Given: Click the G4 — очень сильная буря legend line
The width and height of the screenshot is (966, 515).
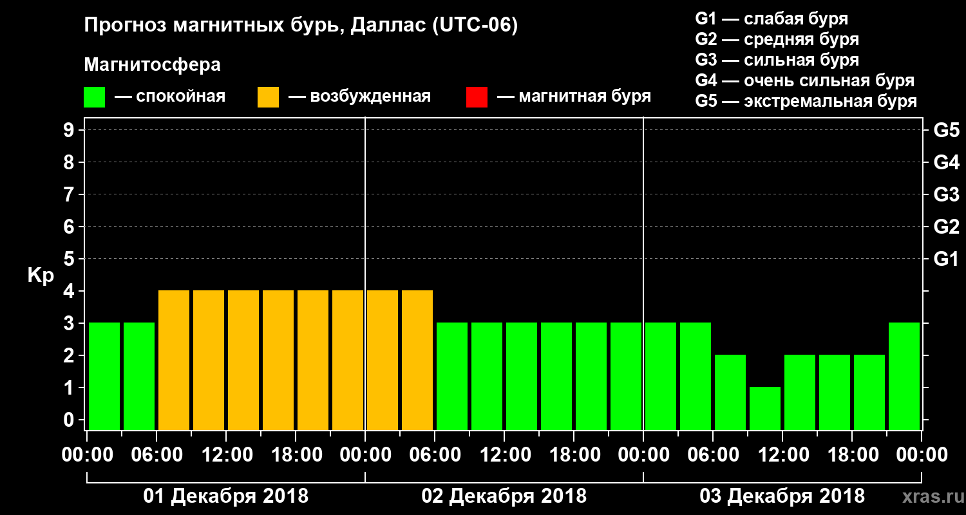Looking at the screenshot, I should [805, 80].
